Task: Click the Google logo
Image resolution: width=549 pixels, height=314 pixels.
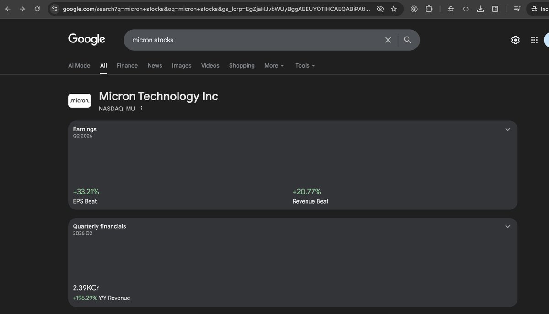Action: 86,39
